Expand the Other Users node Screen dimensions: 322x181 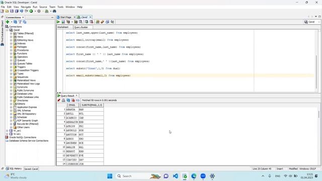pos(11,127)
